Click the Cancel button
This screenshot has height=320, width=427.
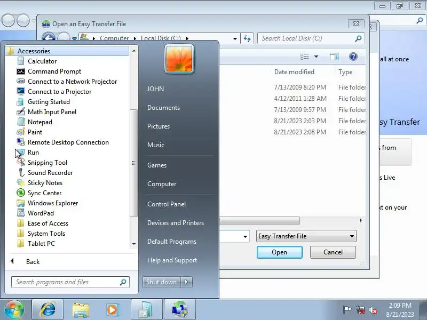pyautogui.click(x=333, y=252)
